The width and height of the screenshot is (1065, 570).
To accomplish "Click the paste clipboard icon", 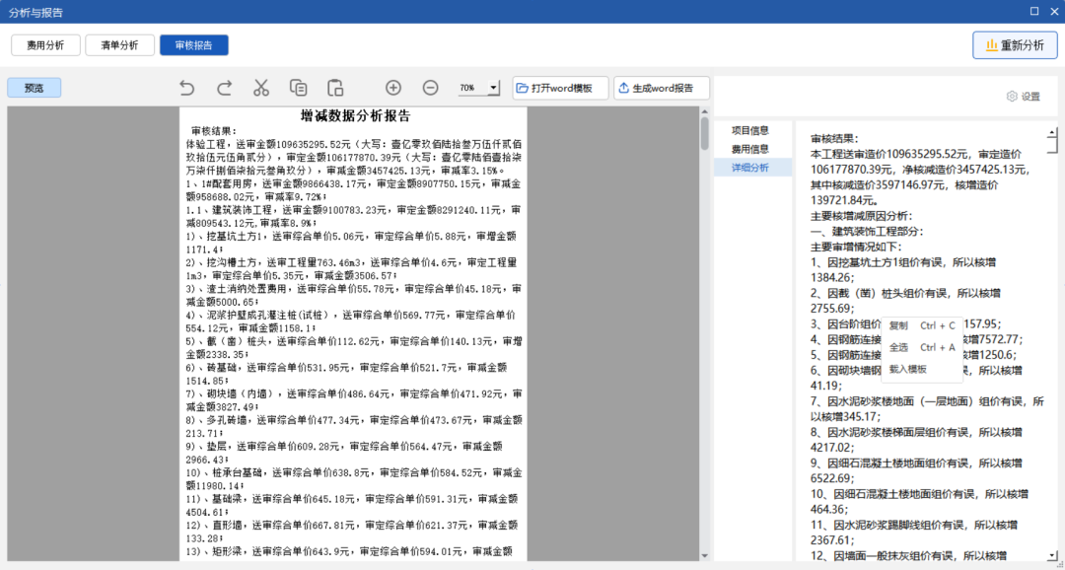I will point(335,88).
